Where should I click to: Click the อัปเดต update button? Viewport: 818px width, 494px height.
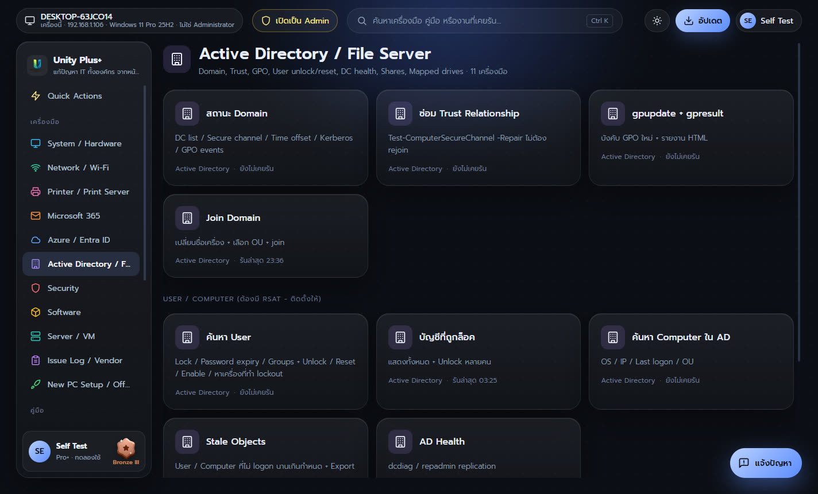click(x=703, y=21)
